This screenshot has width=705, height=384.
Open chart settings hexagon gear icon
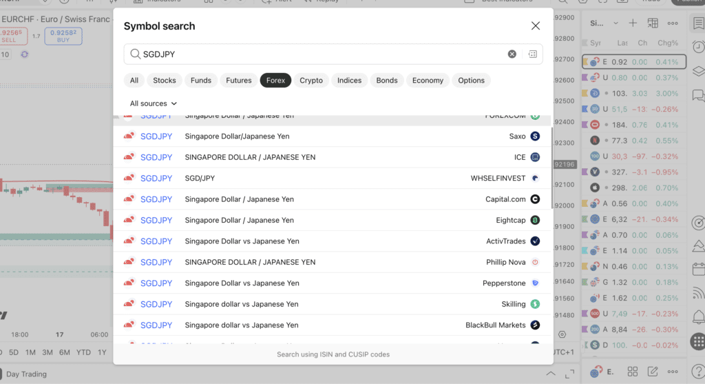point(562,334)
